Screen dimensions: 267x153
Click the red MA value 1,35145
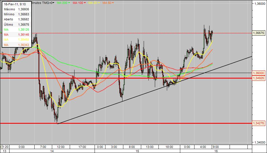(x=23, y=35)
